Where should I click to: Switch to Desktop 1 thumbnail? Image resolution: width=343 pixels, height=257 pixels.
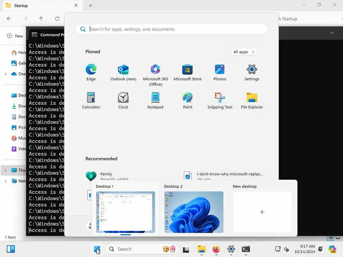pyautogui.click(x=126, y=212)
